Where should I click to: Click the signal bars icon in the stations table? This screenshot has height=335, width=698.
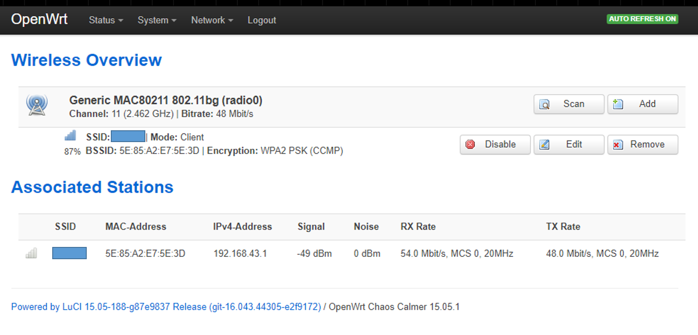pos(31,253)
